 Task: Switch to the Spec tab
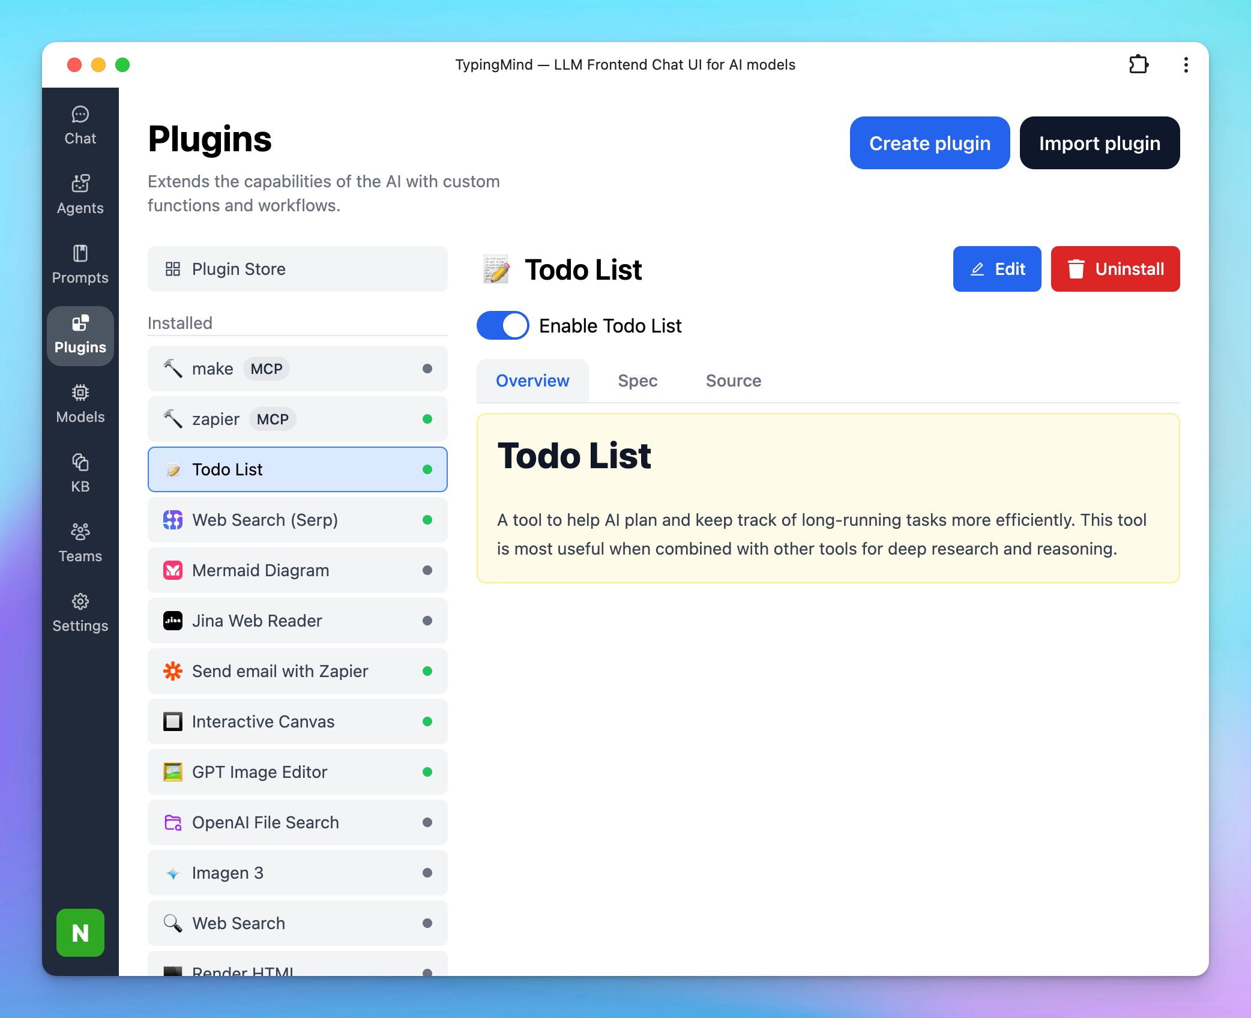pos(638,381)
